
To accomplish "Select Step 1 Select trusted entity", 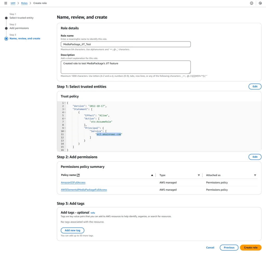I will pyautogui.click(x=21, y=18).
